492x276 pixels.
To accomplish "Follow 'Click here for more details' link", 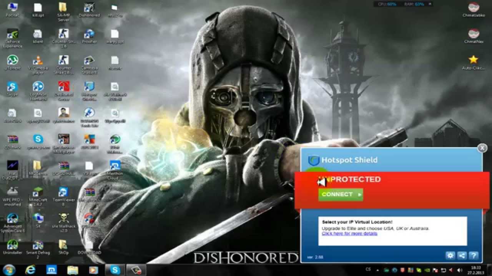I will click(x=349, y=233).
